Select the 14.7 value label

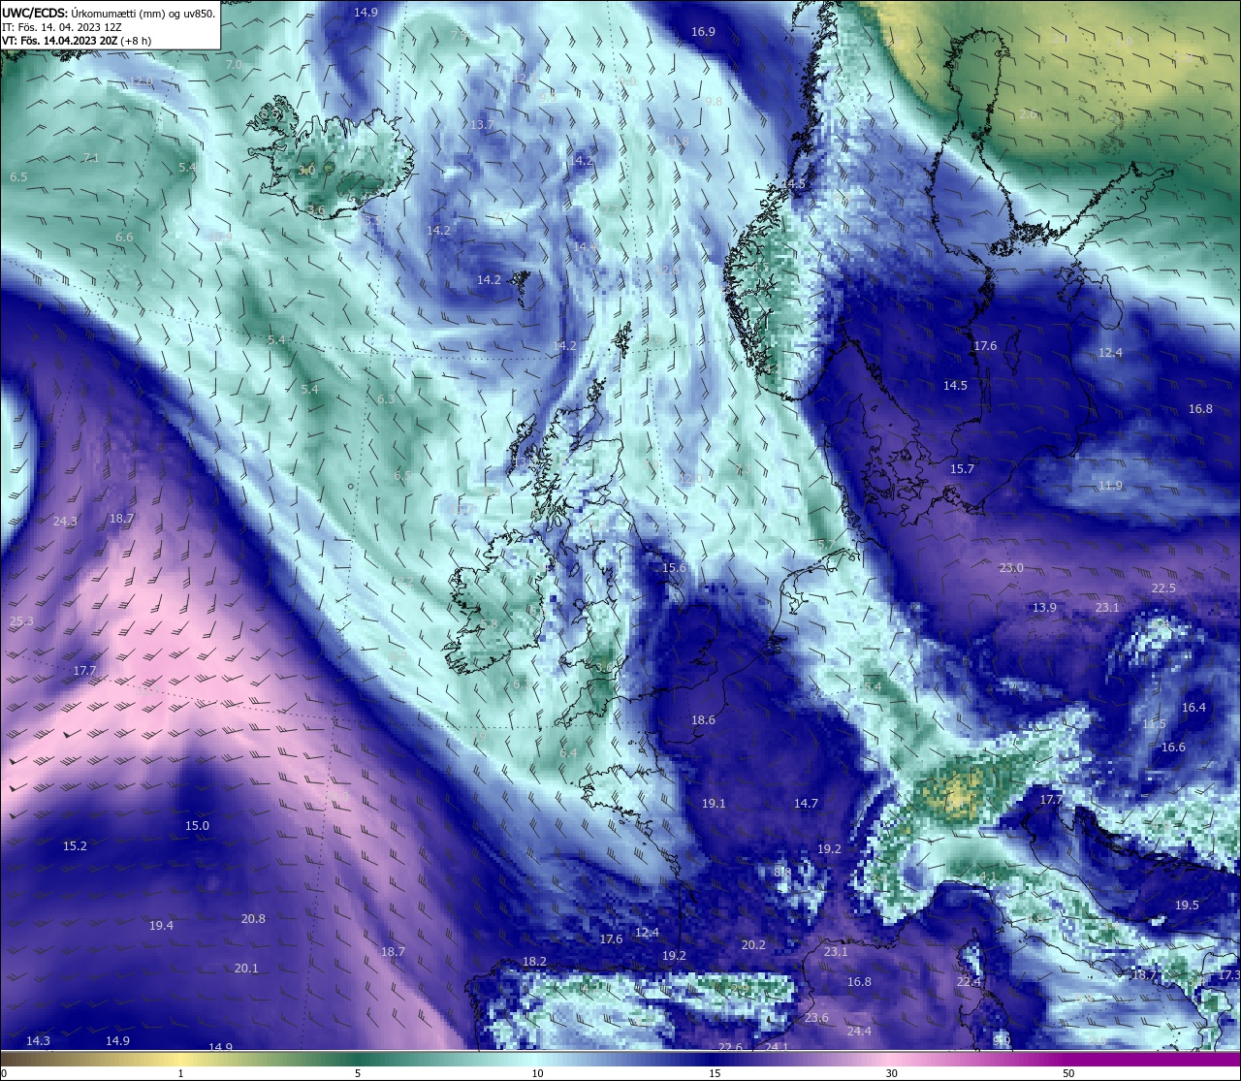pyautogui.click(x=806, y=804)
